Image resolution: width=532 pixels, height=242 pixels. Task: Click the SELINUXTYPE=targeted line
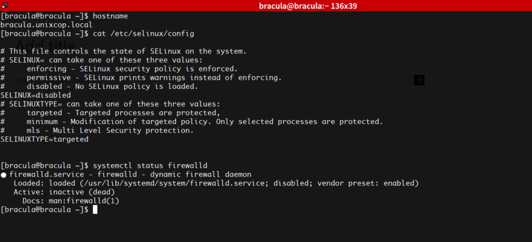click(x=45, y=139)
